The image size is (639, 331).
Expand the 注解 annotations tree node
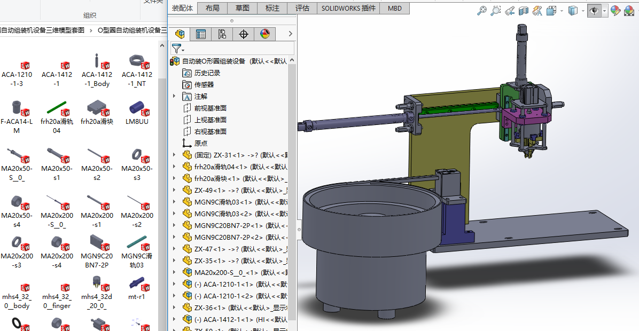pos(174,96)
